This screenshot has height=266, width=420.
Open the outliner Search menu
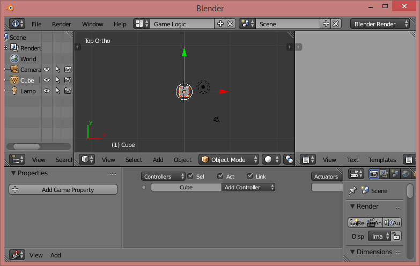click(x=64, y=160)
